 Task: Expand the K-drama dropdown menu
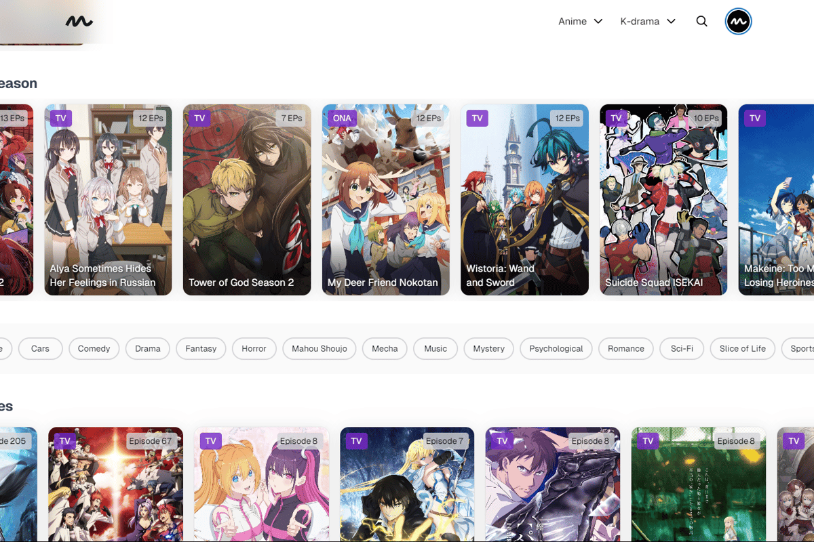pos(648,22)
